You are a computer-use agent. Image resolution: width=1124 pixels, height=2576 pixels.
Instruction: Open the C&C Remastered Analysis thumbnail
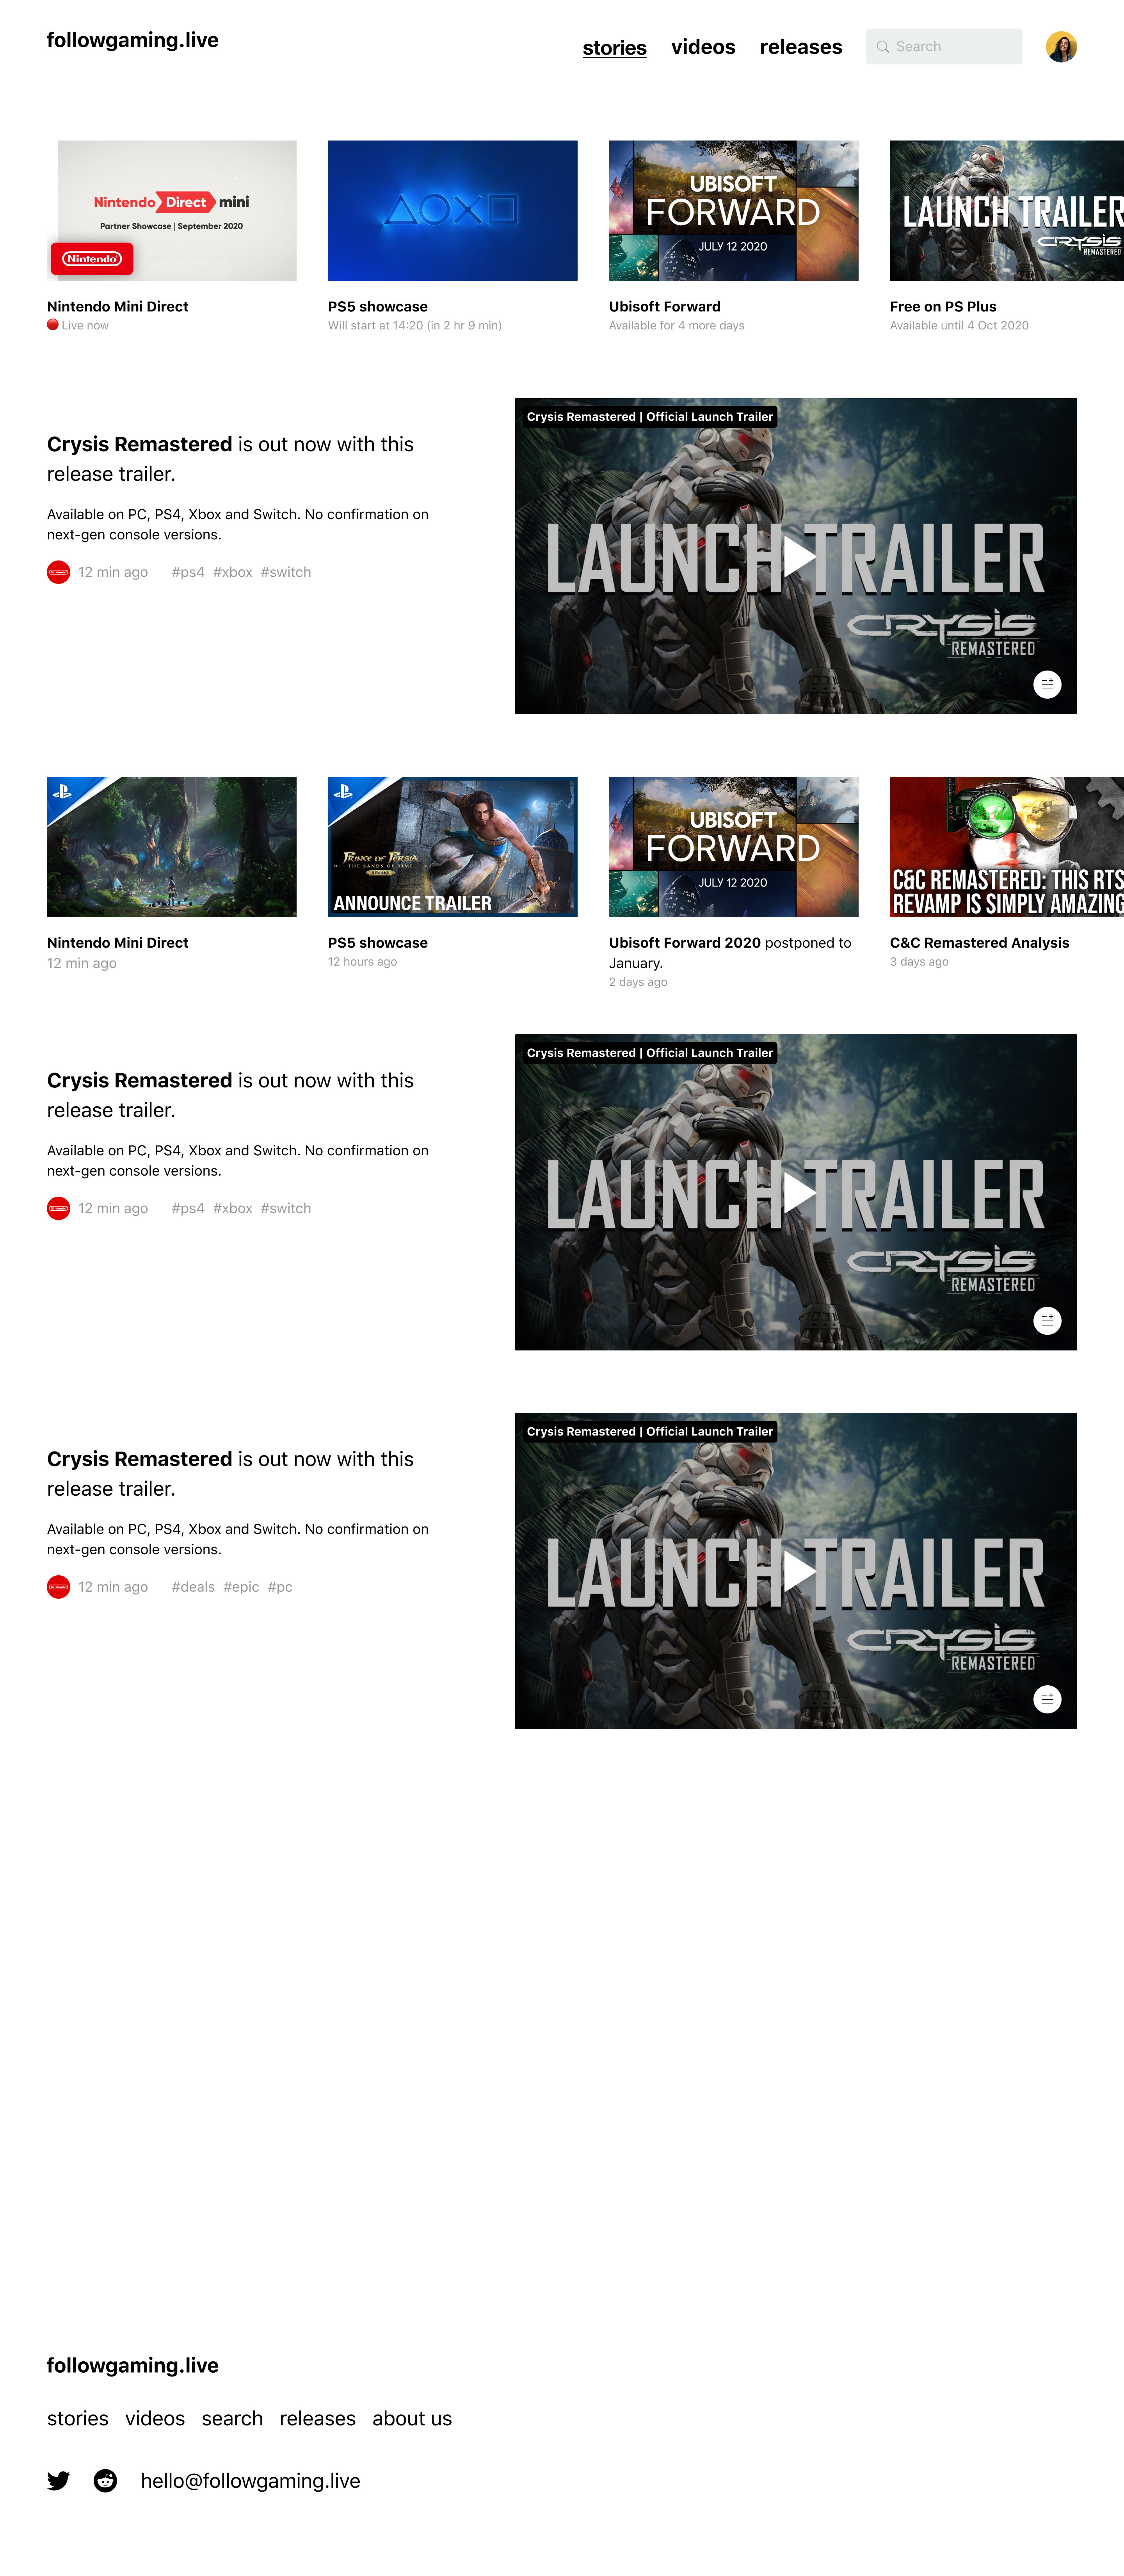coord(1007,847)
